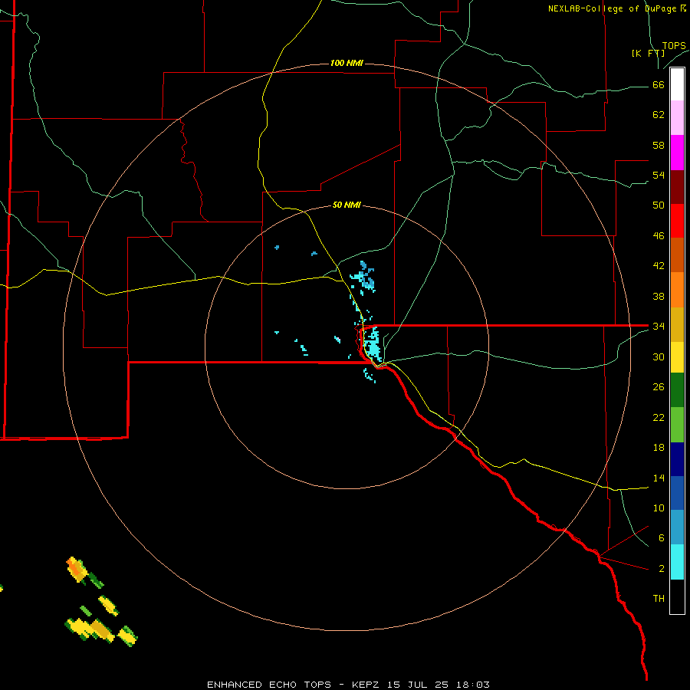
Task: Click the legend value 34
Action: click(x=659, y=326)
